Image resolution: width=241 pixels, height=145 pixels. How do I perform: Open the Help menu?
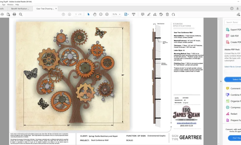17,5
